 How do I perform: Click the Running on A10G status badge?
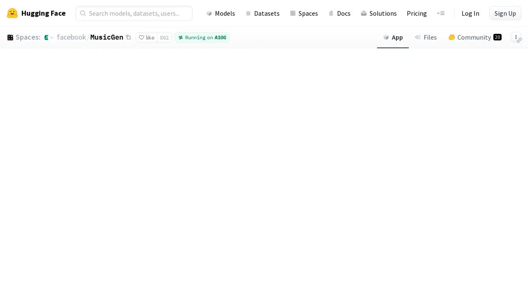202,38
